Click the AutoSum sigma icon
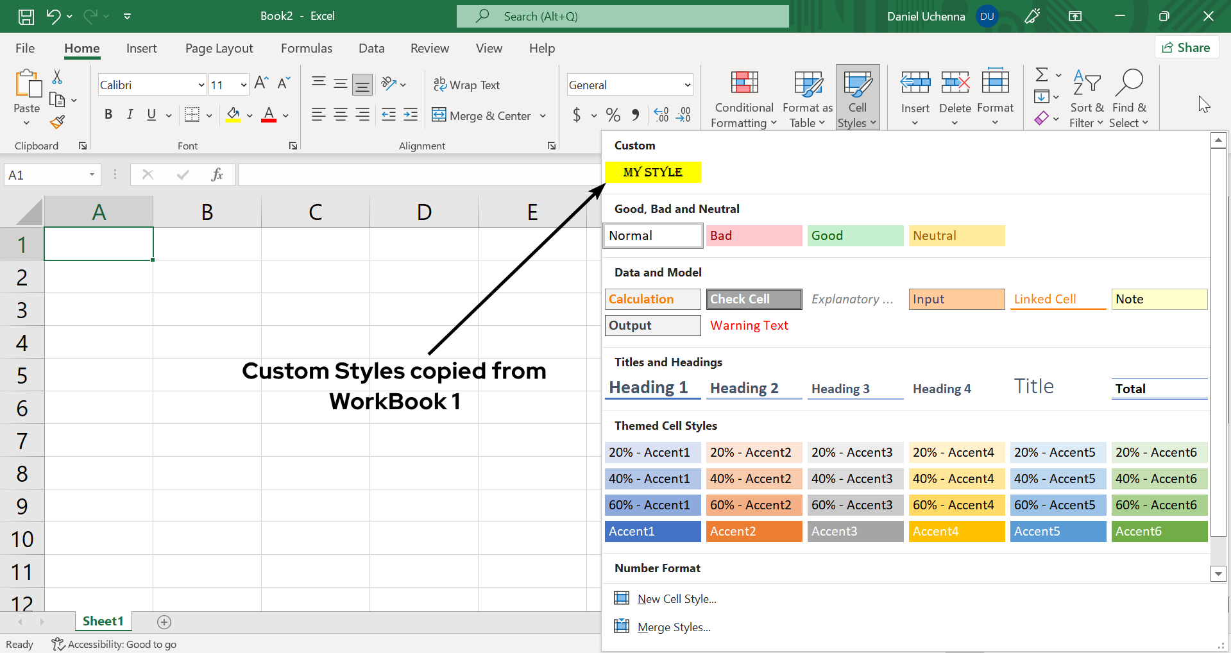This screenshot has width=1231, height=653. (x=1042, y=75)
